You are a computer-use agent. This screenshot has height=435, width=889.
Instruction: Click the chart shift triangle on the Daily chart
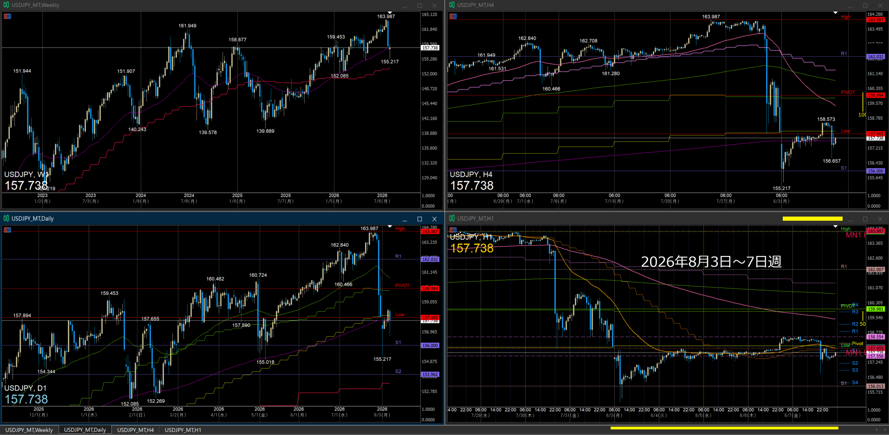tap(390, 227)
